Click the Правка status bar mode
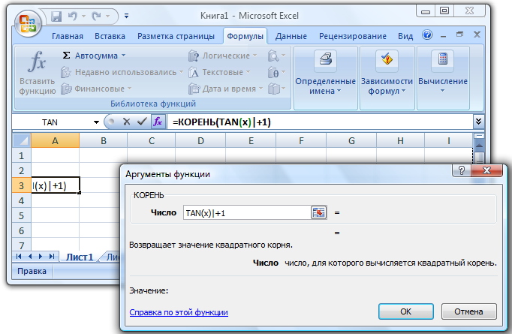Screen dimensions: 512x334 point(32,271)
